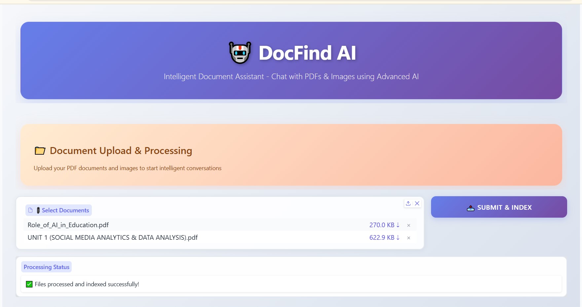582x307 pixels.
Task: Click the upload icon above the file list
Action: tap(408, 203)
